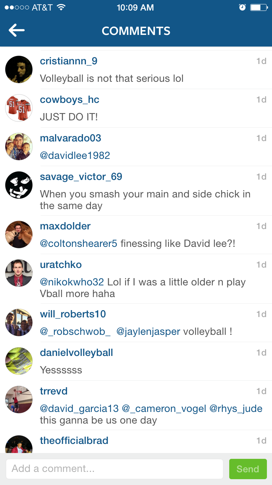The height and width of the screenshot is (485, 272).
Task: Open the malvarado03 profile picture
Action: pos(19,147)
